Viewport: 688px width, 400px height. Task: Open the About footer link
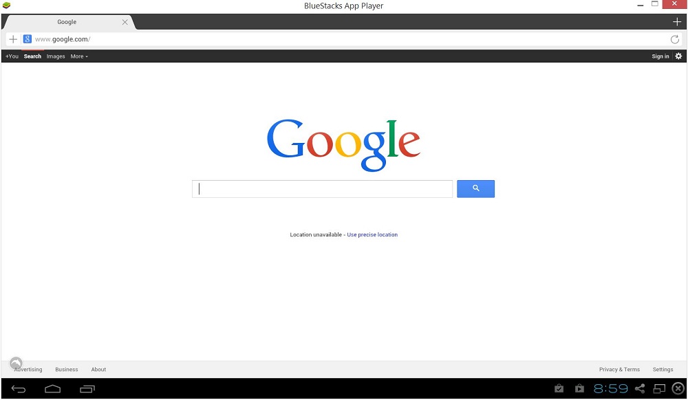[98, 369]
